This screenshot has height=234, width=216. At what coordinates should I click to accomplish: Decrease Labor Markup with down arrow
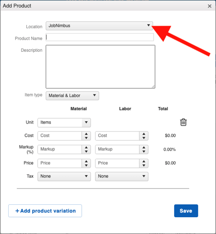tap(144, 152)
